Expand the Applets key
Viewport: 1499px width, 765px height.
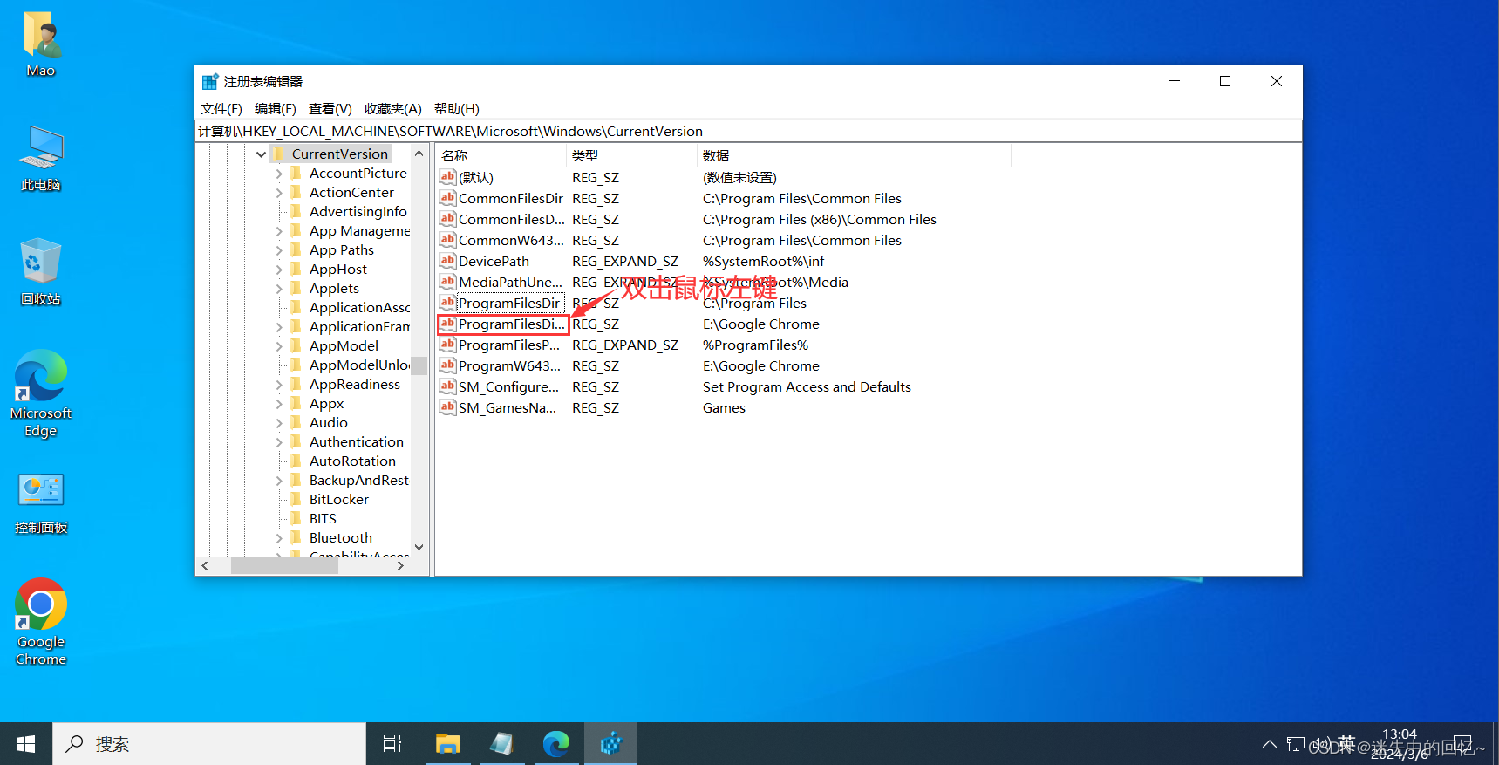click(x=279, y=289)
